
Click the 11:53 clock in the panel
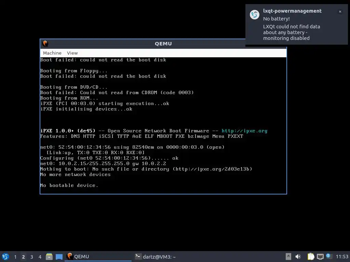(x=342, y=257)
